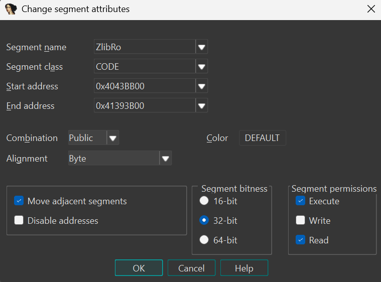Open the Start address history dropdown
381x282 pixels.
pos(201,86)
